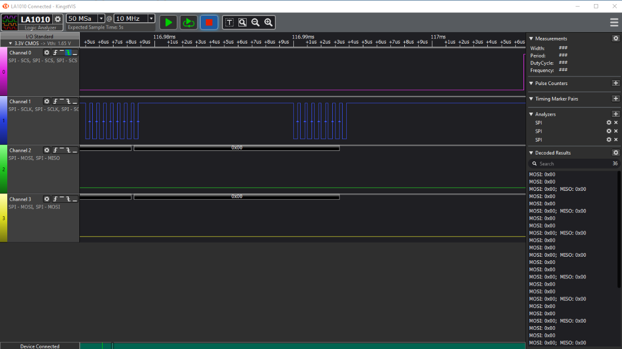Enable low level trigger on Channel 2

[75, 150]
